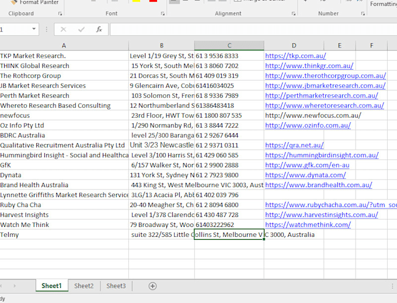This screenshot has width=397, height=303.
Task: Open the jbmarketresearch.com.au link
Action: tap(325, 85)
